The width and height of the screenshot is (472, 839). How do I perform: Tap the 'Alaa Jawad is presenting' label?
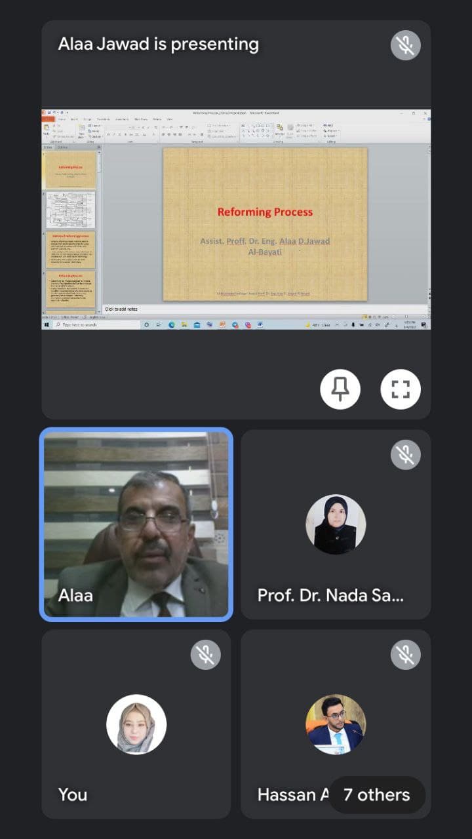tap(159, 45)
